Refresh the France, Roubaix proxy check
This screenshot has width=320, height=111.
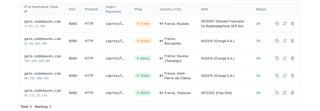(285, 24)
